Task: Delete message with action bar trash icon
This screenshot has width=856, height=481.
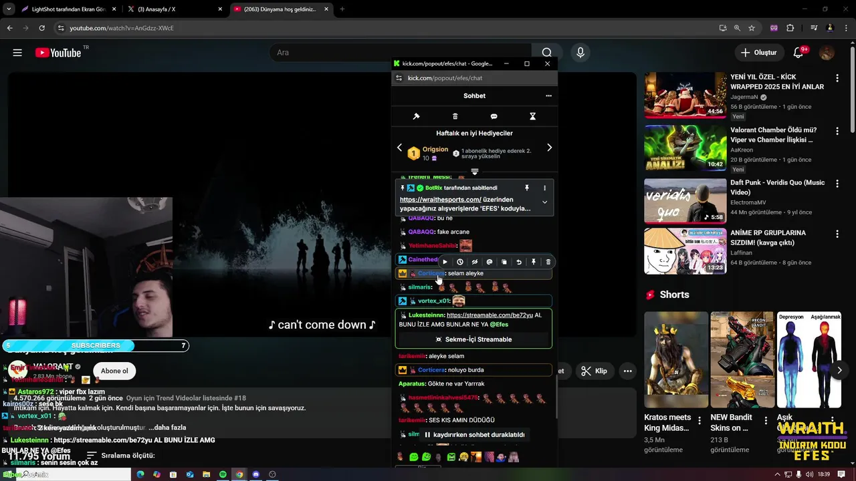Action: coord(548,262)
